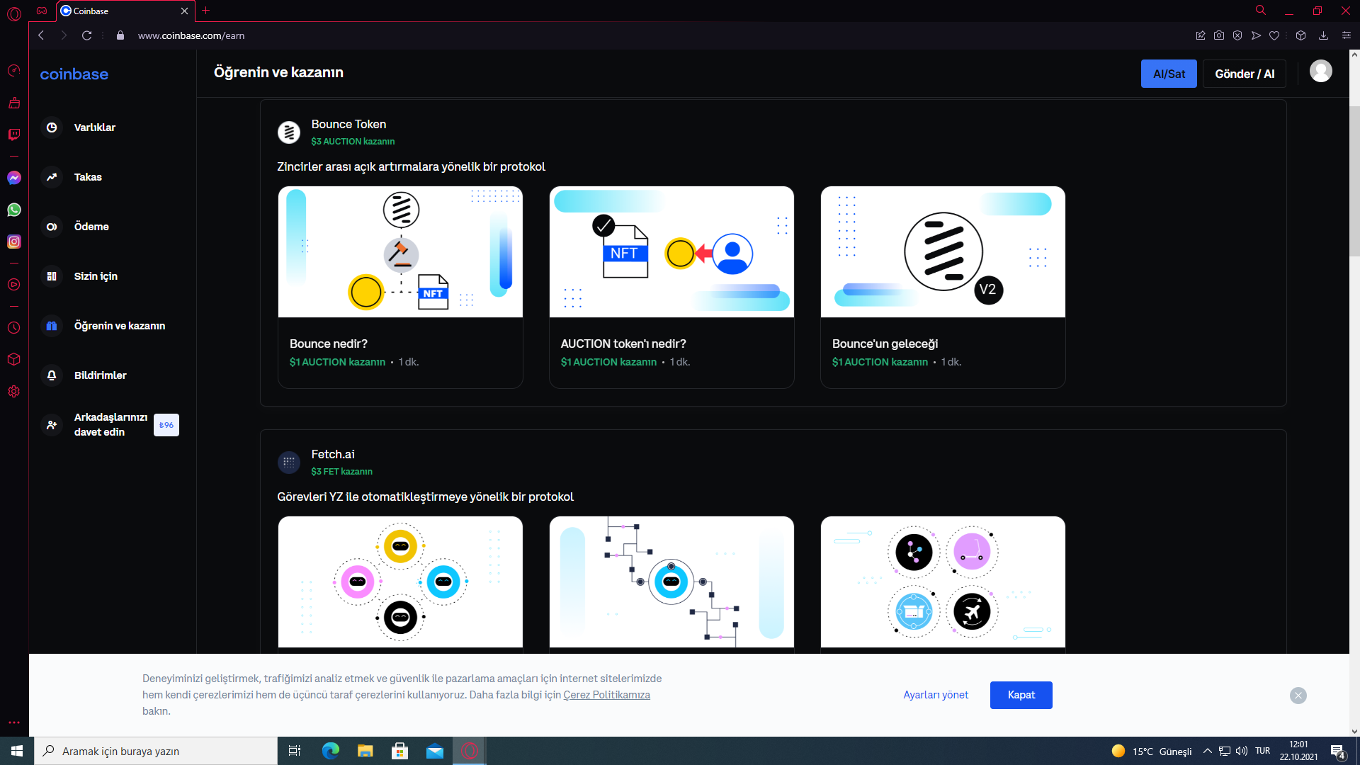This screenshot has width=1360, height=765.
Task: Click the Gönder / Al button
Action: click(1245, 74)
